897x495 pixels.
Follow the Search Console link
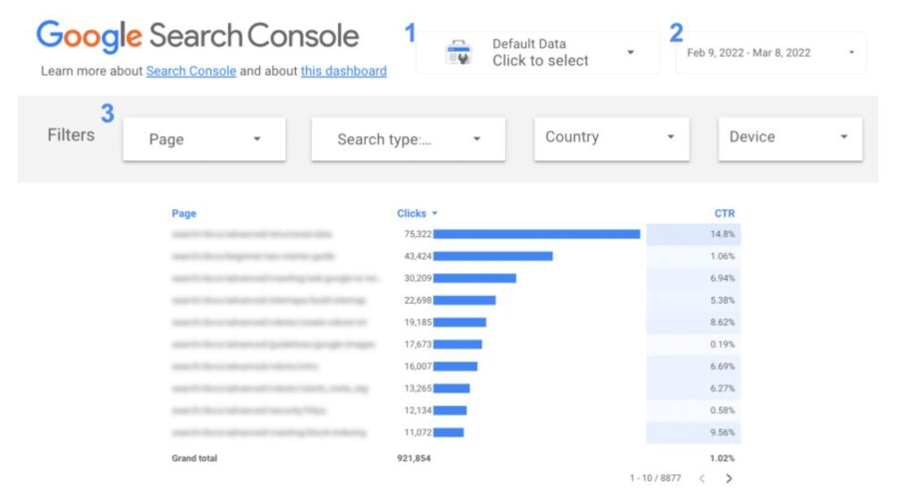click(x=191, y=71)
